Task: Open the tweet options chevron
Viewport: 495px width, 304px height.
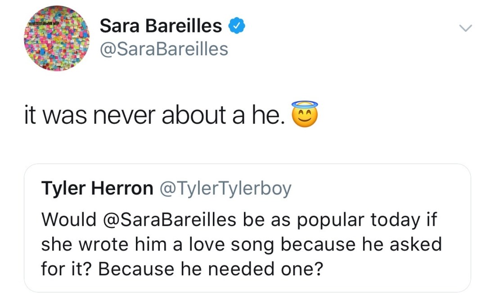Action: tap(465, 28)
